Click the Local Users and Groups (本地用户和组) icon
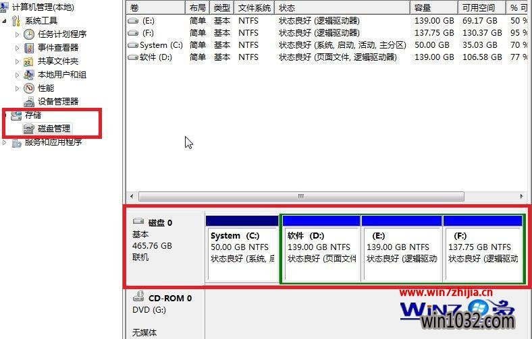The width and height of the screenshot is (532, 339). coord(29,74)
